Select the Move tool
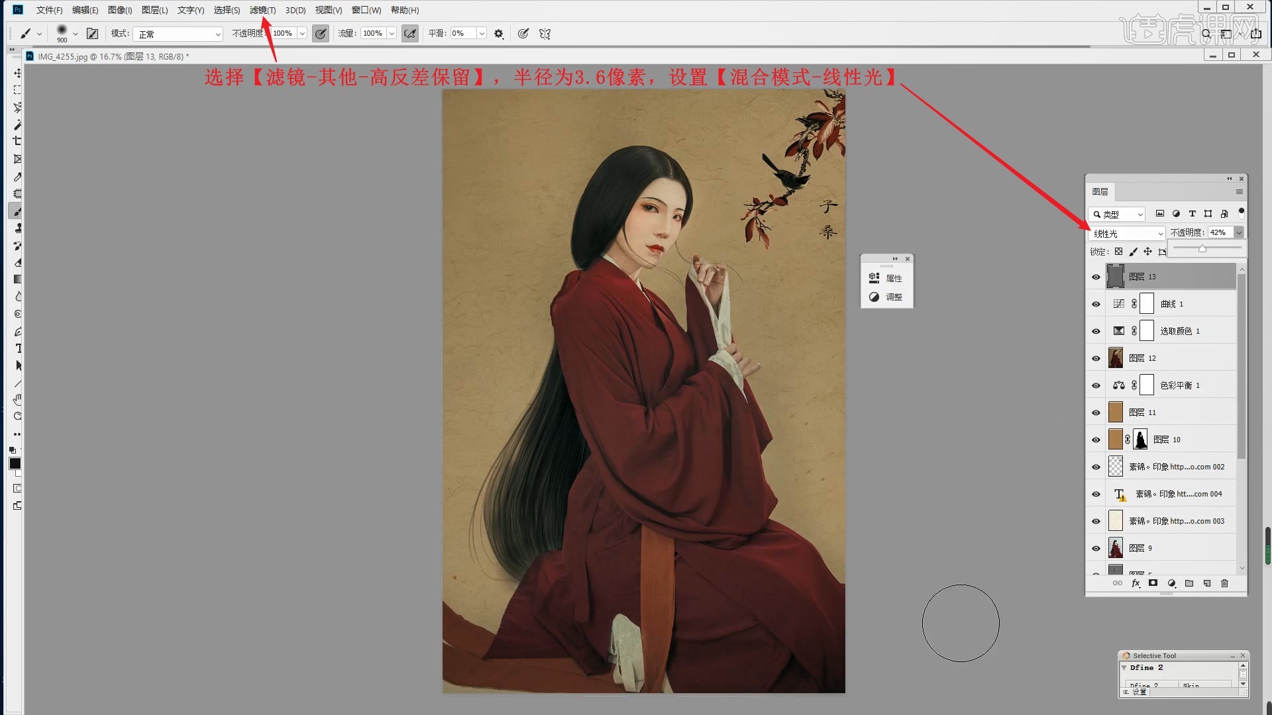The height and width of the screenshot is (715, 1272). pyautogui.click(x=18, y=73)
